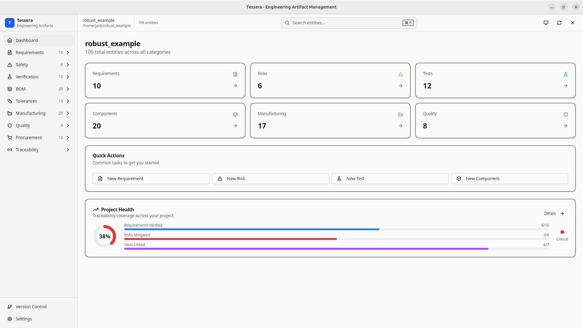Click the Procurement shopping cart icon
Image resolution: width=583 pixels, height=328 pixels.
pyautogui.click(x=10, y=137)
